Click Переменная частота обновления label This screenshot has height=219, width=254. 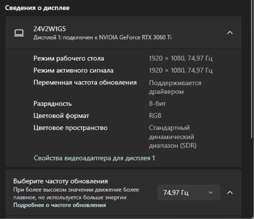pyautogui.click(x=85, y=83)
